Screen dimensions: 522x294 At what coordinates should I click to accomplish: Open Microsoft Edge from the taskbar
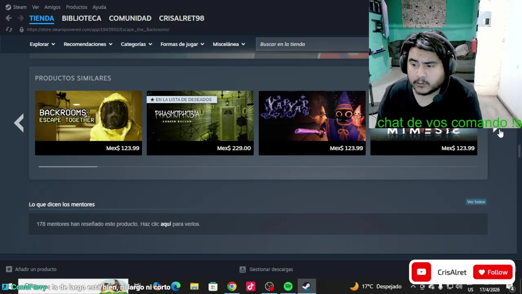(x=176, y=287)
